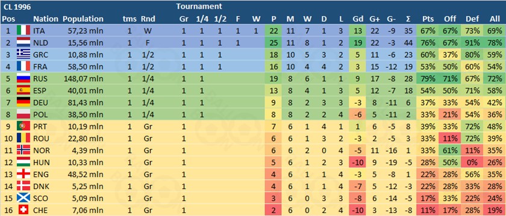Viewport: 506px width, 216px height.
Task: Click the DEU nation code cell
Action: coord(40,103)
